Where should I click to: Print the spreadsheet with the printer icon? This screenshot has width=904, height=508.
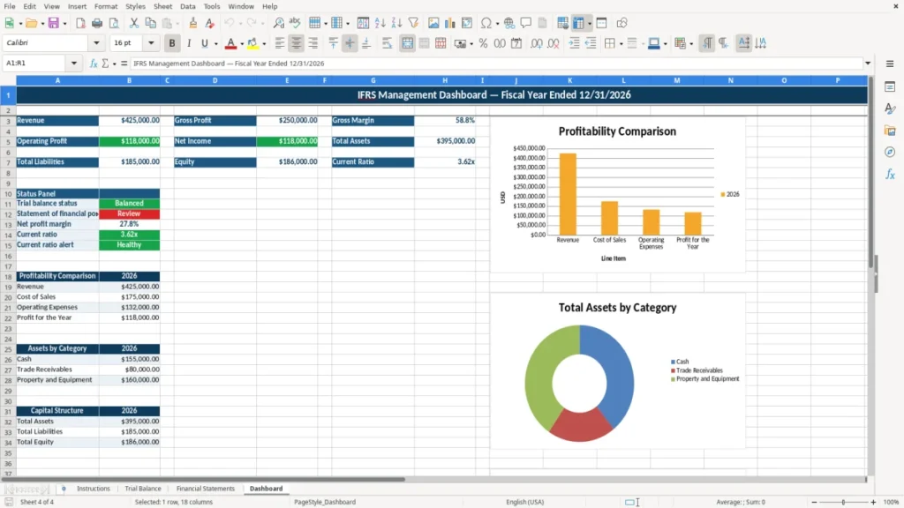pyautogui.click(x=97, y=23)
